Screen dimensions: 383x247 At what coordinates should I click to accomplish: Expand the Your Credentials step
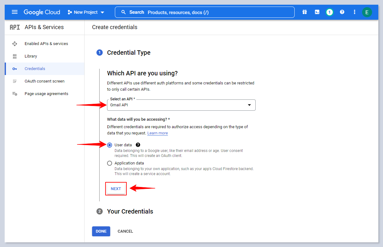130,211
